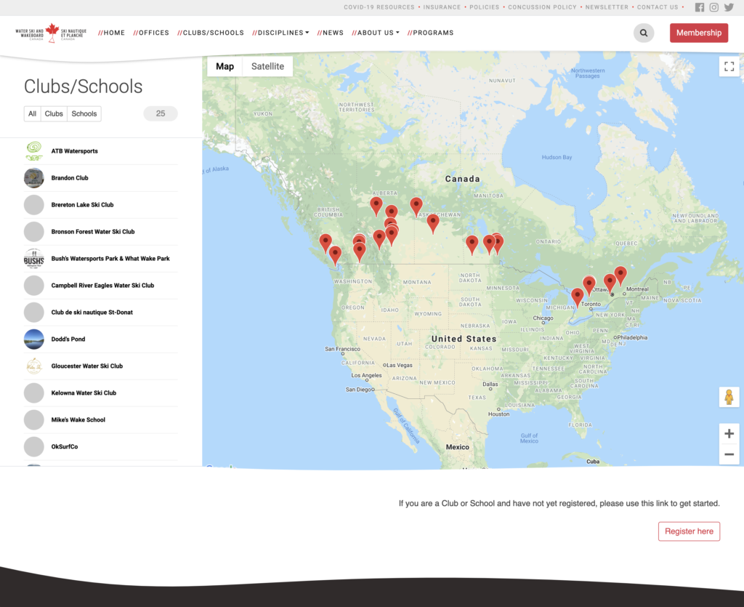This screenshot has height=607, width=744.
Task: Select Gloucester Water Ski Club name
Action: click(87, 366)
